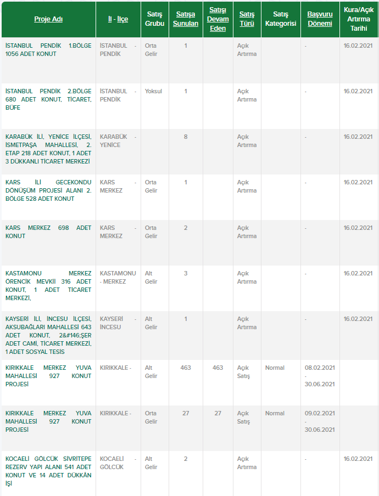Image resolution: width=379 pixels, height=496 pixels.
Task: Open Kars Gecekondu Dönüşüm Projesi link
Action: coord(48,190)
